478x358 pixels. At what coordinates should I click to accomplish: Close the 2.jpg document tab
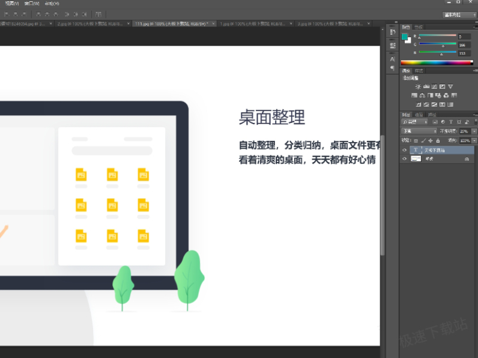[129, 23]
